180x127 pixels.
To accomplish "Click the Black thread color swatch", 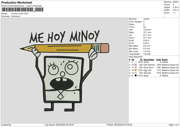I will pos(136,75).
